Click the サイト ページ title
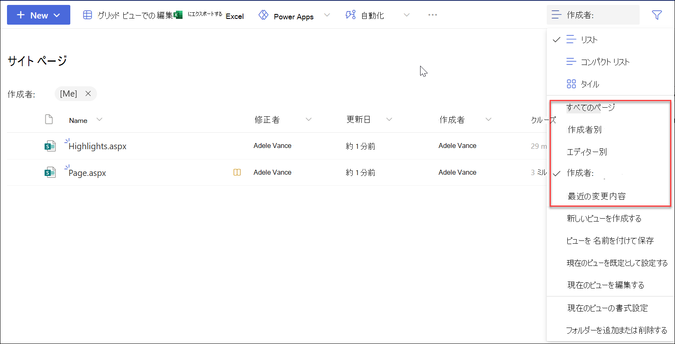This screenshot has width=675, height=344. coord(37,61)
